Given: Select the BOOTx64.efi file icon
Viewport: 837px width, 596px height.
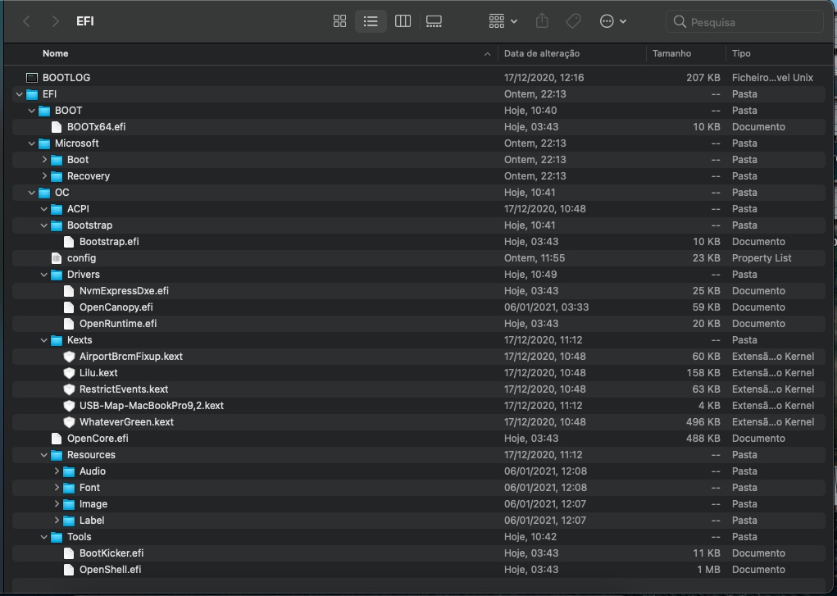Looking at the screenshot, I should pyautogui.click(x=56, y=127).
